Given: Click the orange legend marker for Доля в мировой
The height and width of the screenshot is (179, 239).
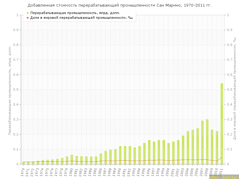Looking at the screenshot, I should coord(27,18).
